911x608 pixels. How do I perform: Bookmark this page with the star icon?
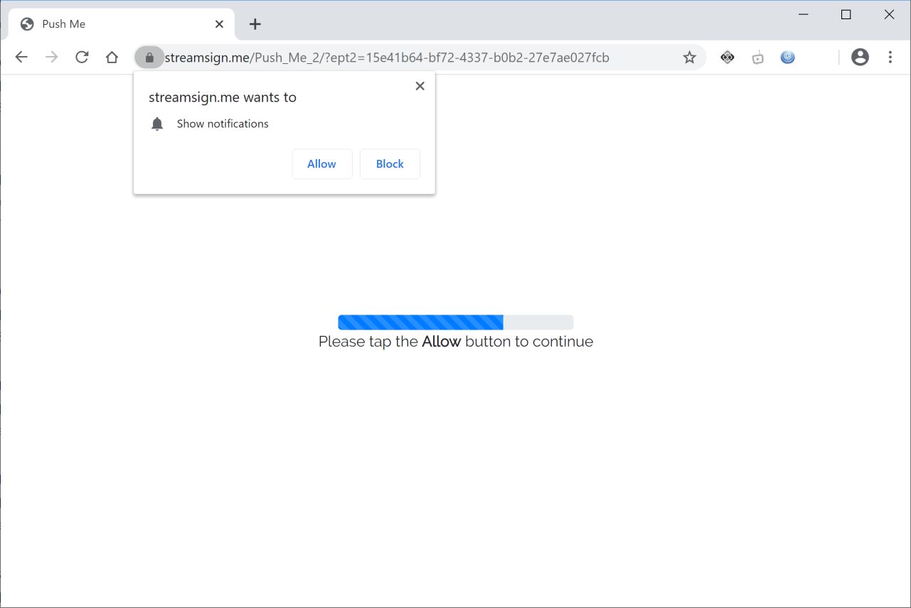(689, 58)
